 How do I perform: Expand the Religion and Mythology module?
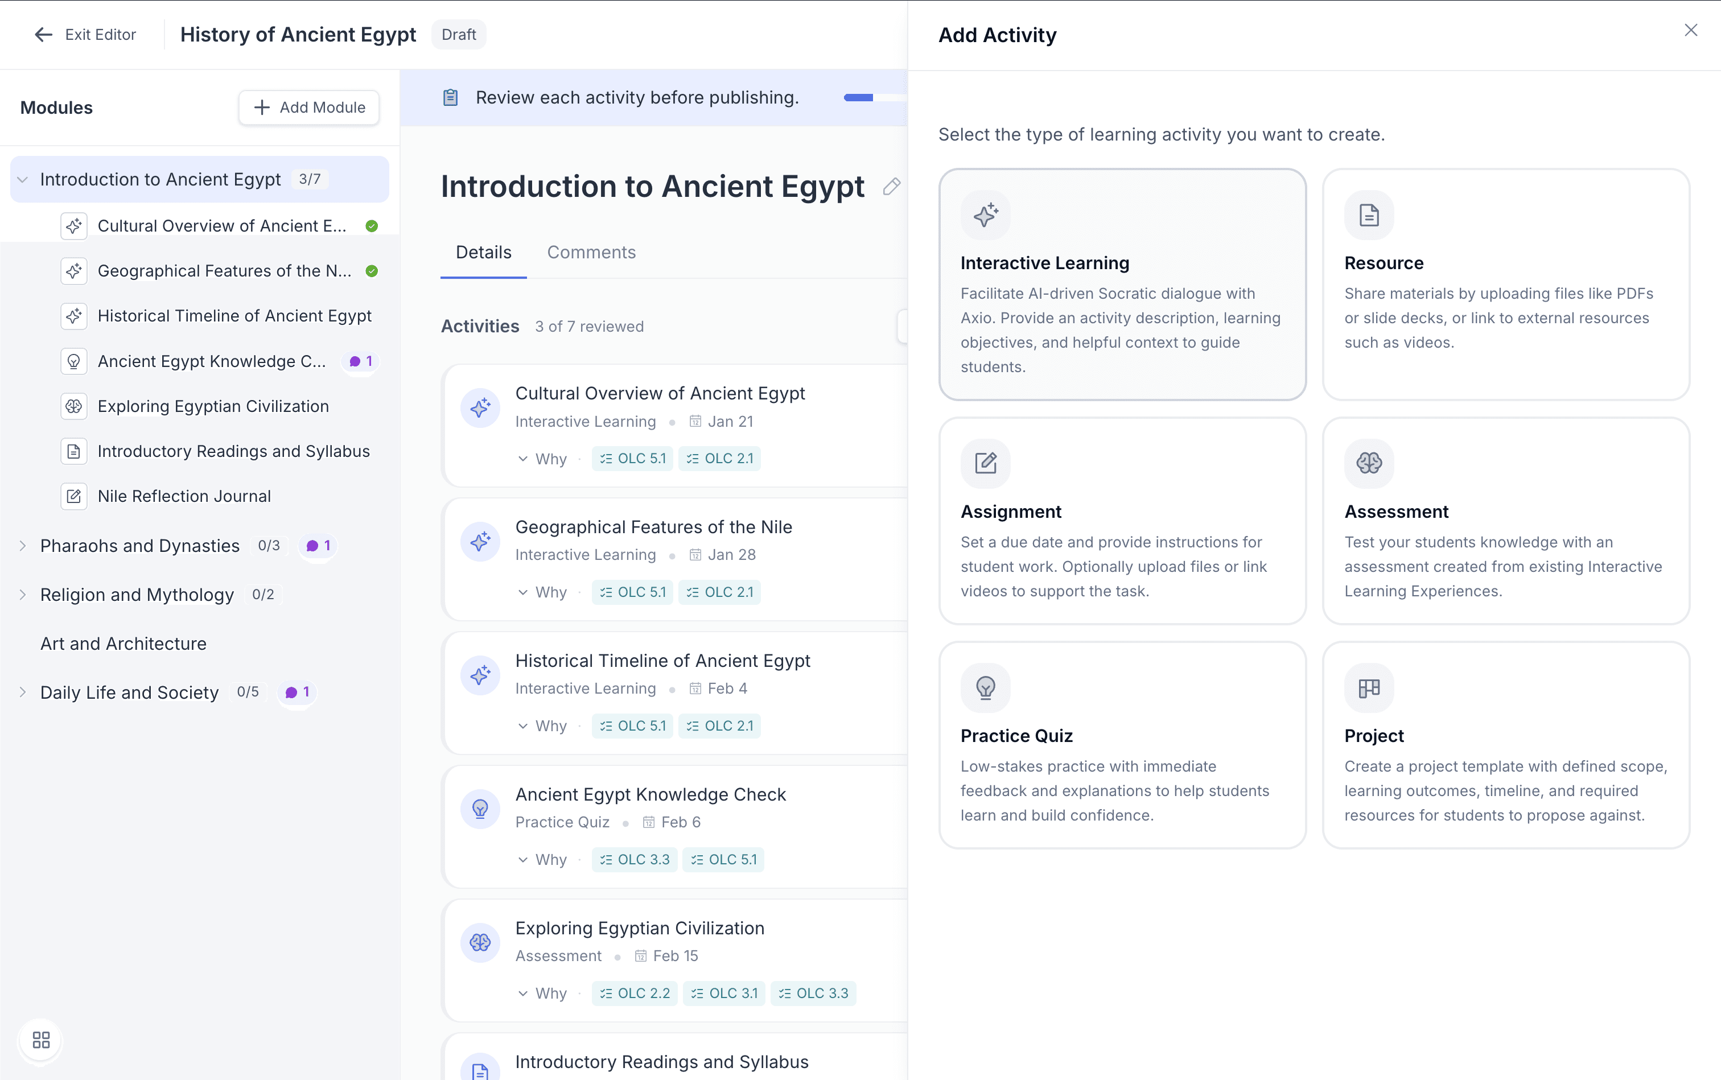pos(23,594)
